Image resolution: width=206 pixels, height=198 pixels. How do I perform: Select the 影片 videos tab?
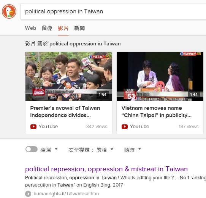pyautogui.click(x=63, y=28)
